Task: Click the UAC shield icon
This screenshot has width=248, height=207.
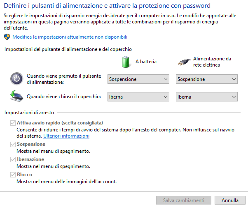Action: click(7, 37)
